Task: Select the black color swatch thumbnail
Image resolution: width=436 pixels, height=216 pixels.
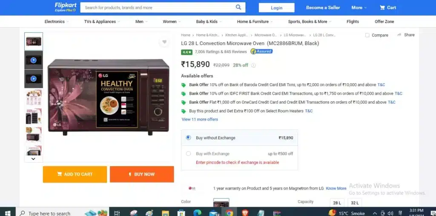Action: coord(221,203)
